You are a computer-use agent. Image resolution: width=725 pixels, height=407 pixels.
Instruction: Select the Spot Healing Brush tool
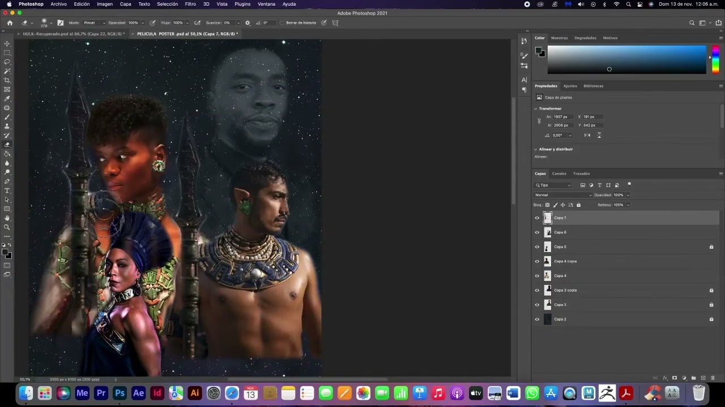point(7,108)
